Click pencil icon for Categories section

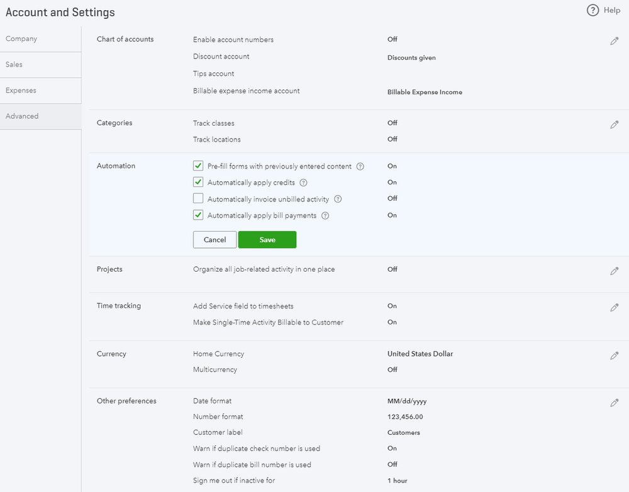(614, 125)
